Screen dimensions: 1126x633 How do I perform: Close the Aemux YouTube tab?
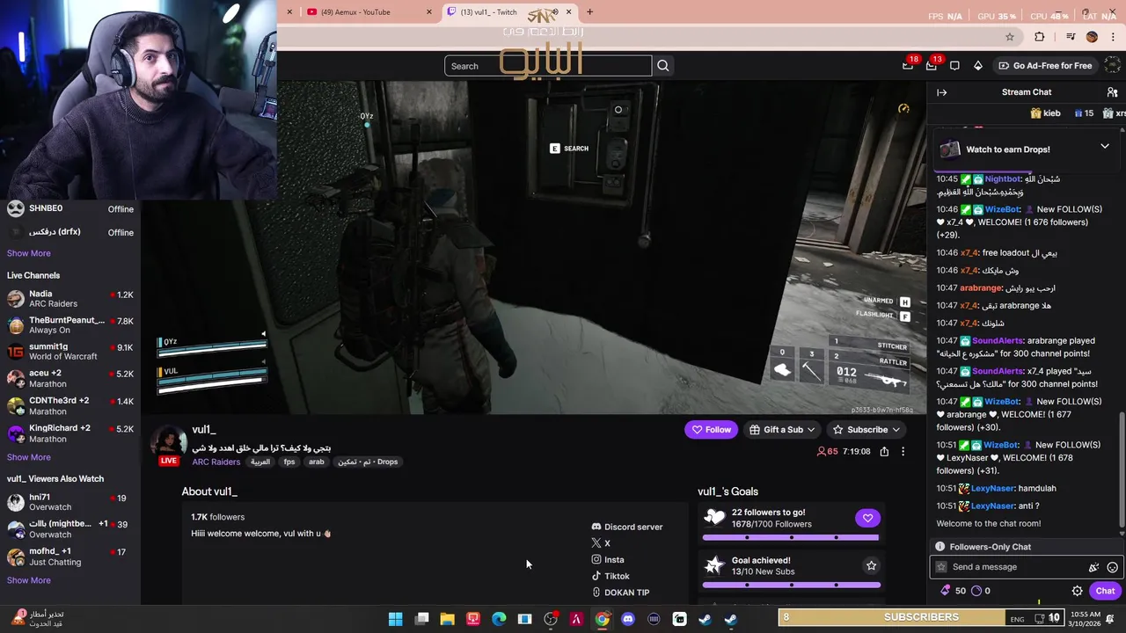[429, 12]
